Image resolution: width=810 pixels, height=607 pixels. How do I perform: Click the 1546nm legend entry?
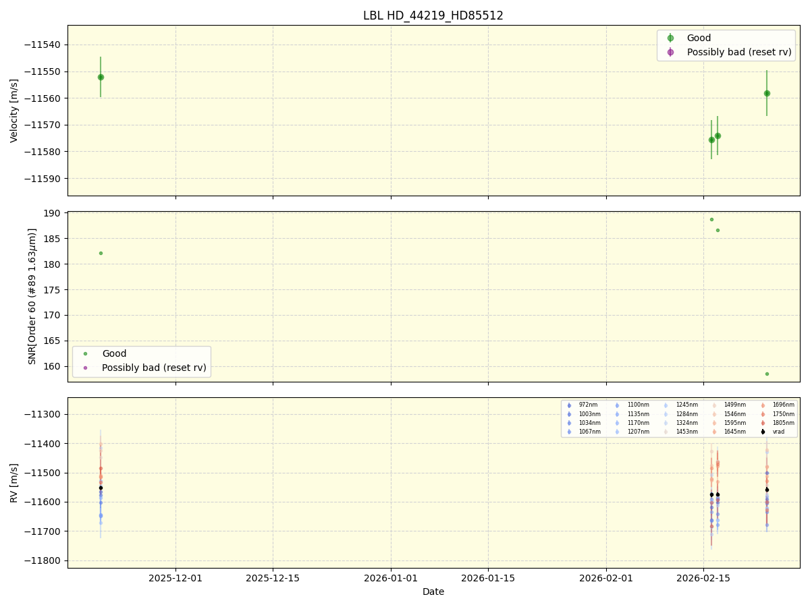pyautogui.click(x=735, y=414)
